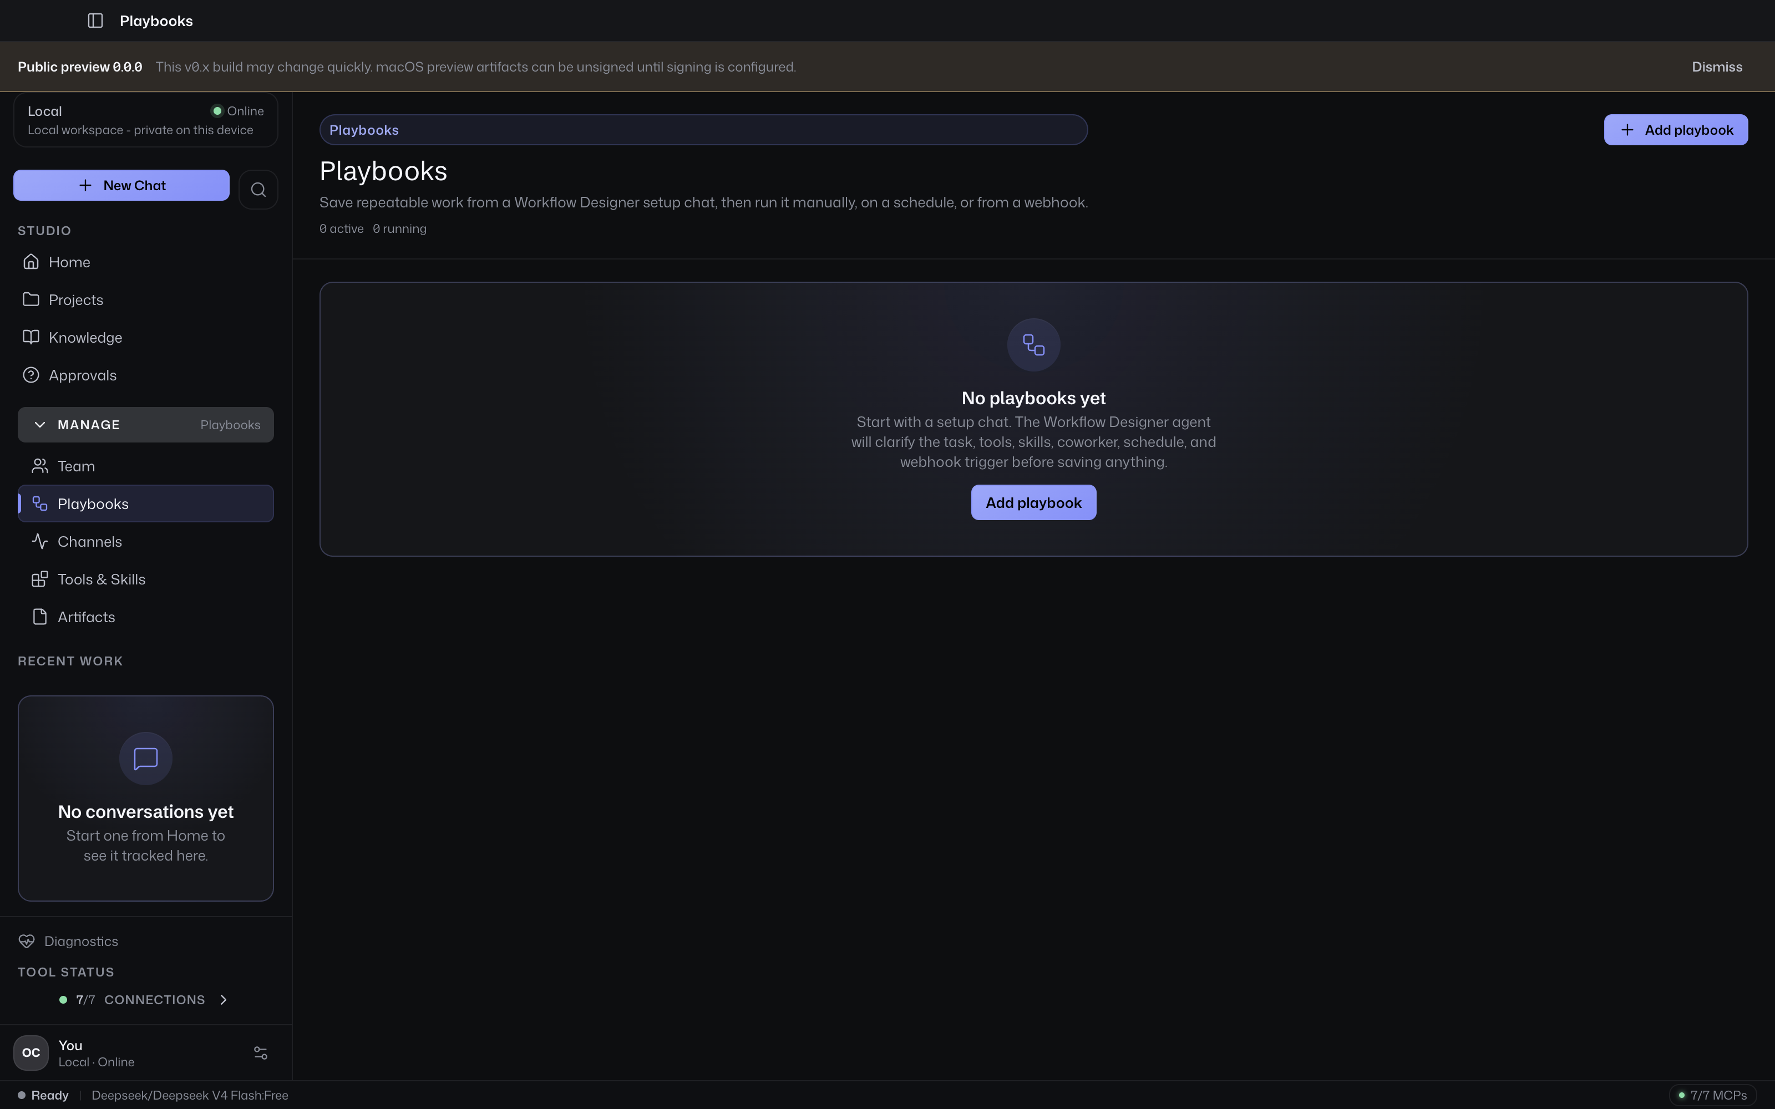
Task: Open the Team page
Action: [145, 466]
